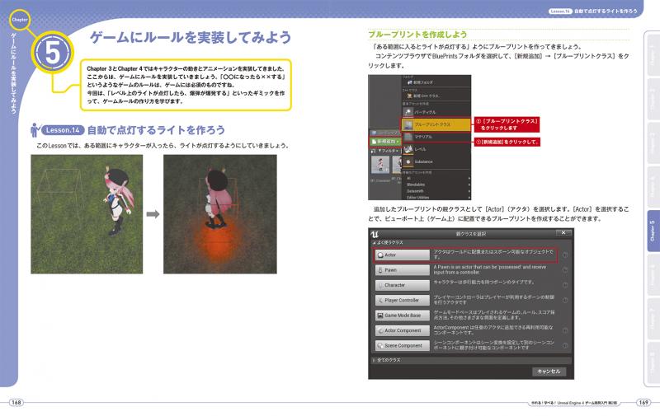Choose ブループリントクラス in the add-new menu
The height and width of the screenshot is (416, 660).
point(436,124)
